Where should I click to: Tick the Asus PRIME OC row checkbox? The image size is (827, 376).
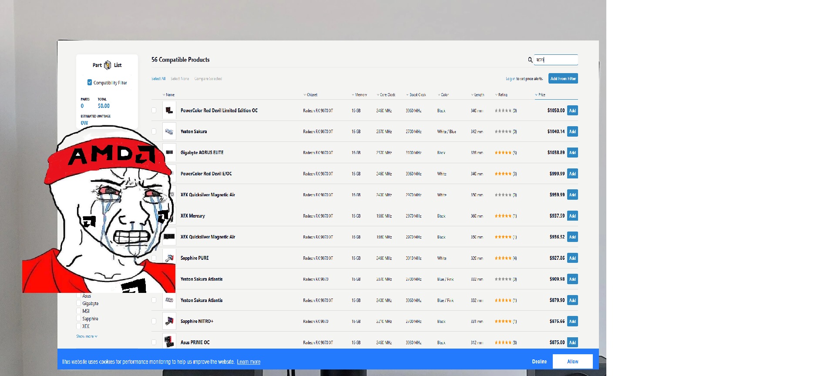[154, 342]
